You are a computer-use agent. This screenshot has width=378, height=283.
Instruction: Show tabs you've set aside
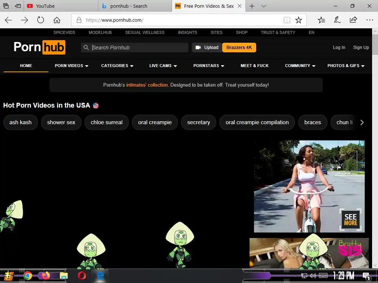(6, 6)
